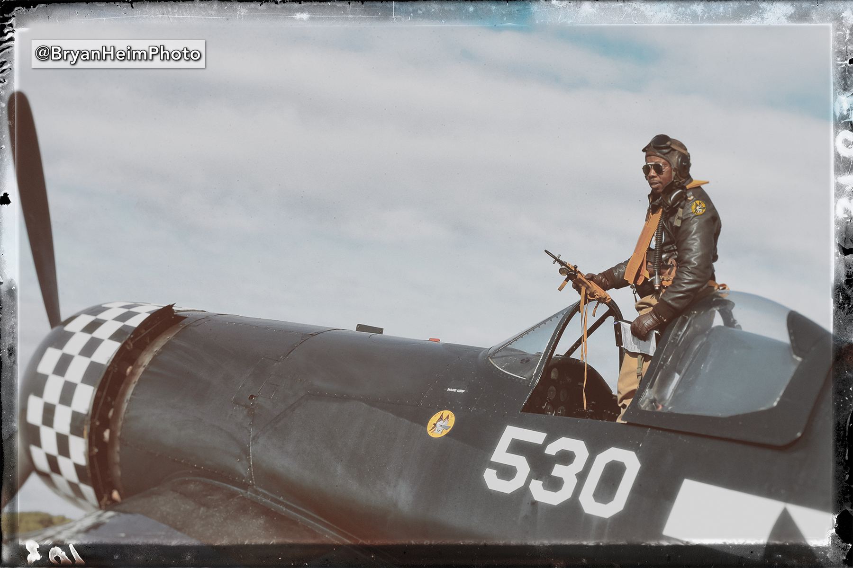853x568 pixels.
Task: Click the yellow squadron emblem on fuselage
Action: click(x=441, y=423)
